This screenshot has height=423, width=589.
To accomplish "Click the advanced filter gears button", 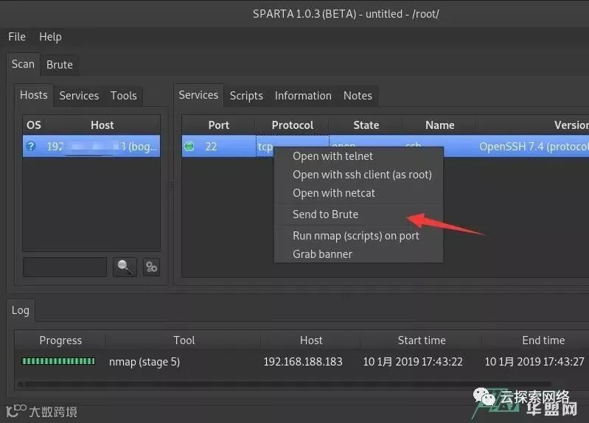I will coord(151,267).
